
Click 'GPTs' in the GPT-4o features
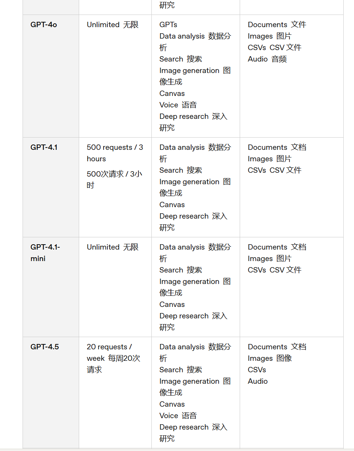pos(168,25)
